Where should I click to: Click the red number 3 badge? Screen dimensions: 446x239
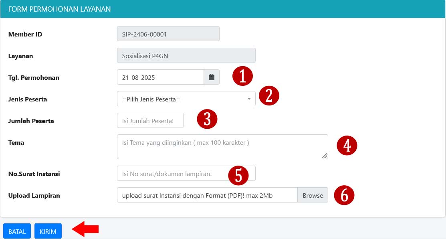point(207,119)
